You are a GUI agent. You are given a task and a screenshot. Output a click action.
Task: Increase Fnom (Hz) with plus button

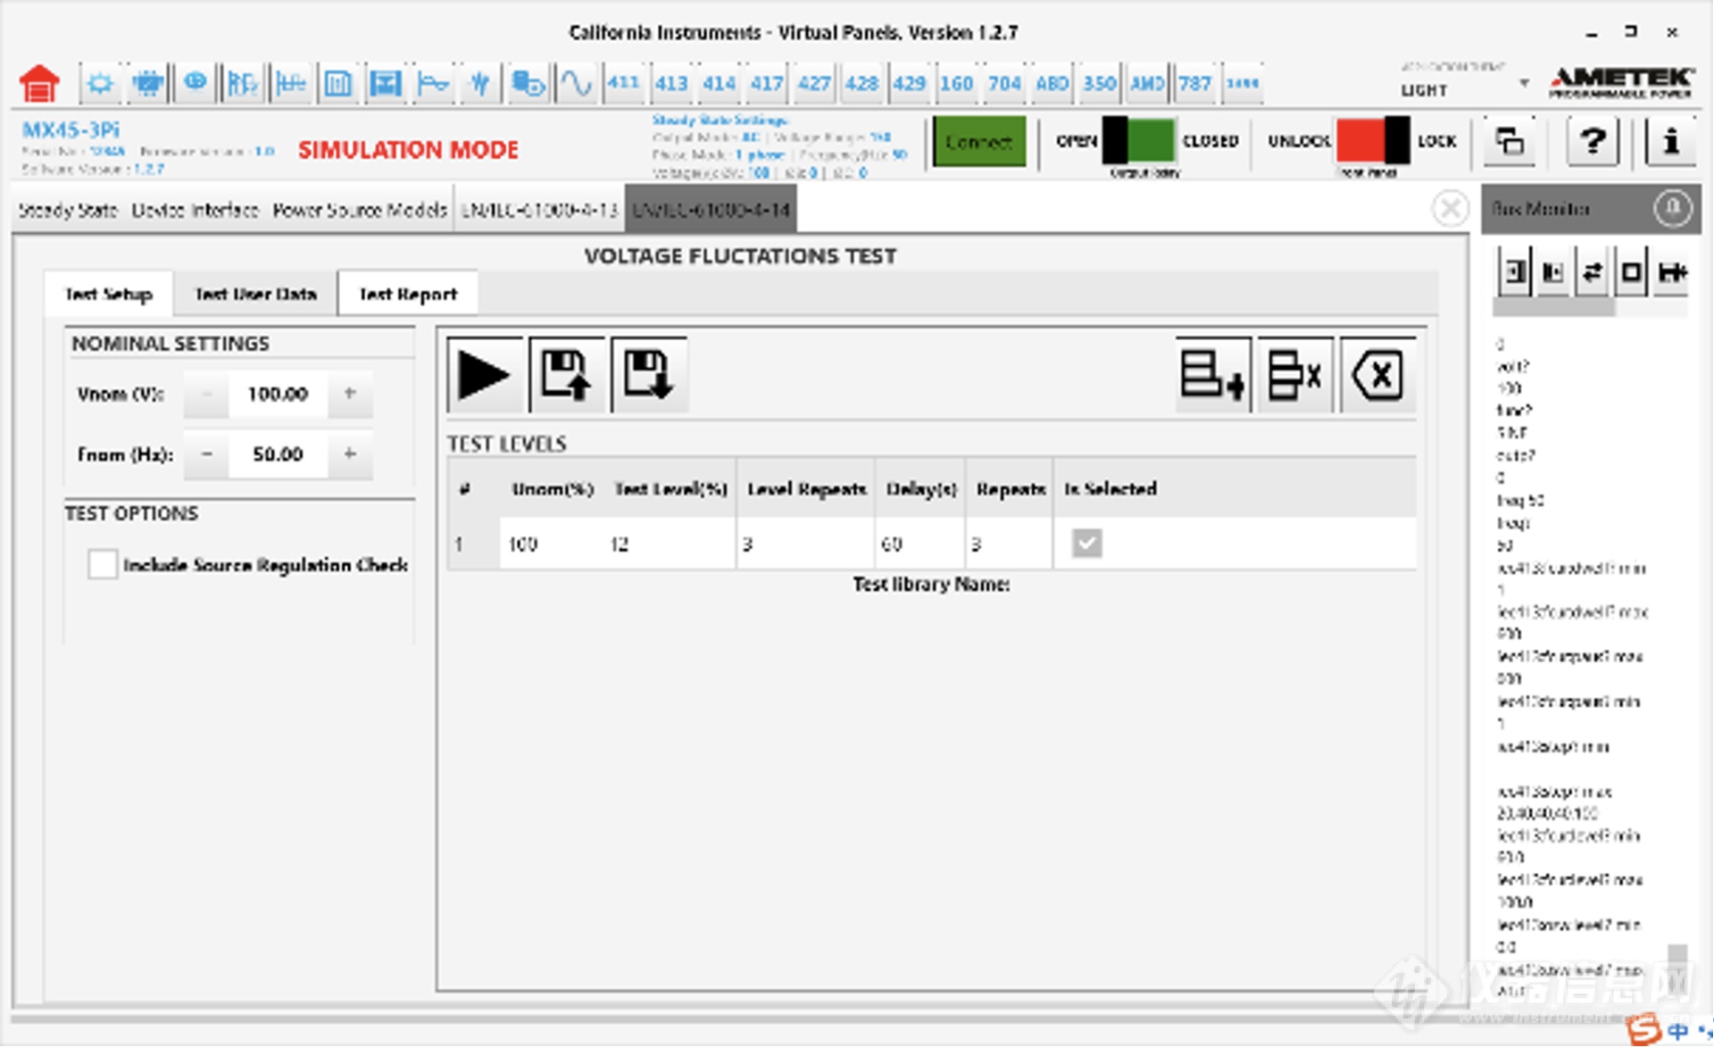pos(350,454)
